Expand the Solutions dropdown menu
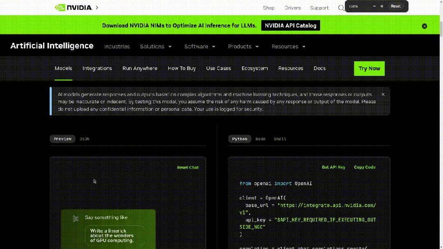The image size is (443, 249). point(156,47)
